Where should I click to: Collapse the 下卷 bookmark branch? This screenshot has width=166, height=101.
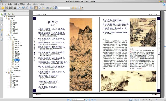click(x=7, y=72)
